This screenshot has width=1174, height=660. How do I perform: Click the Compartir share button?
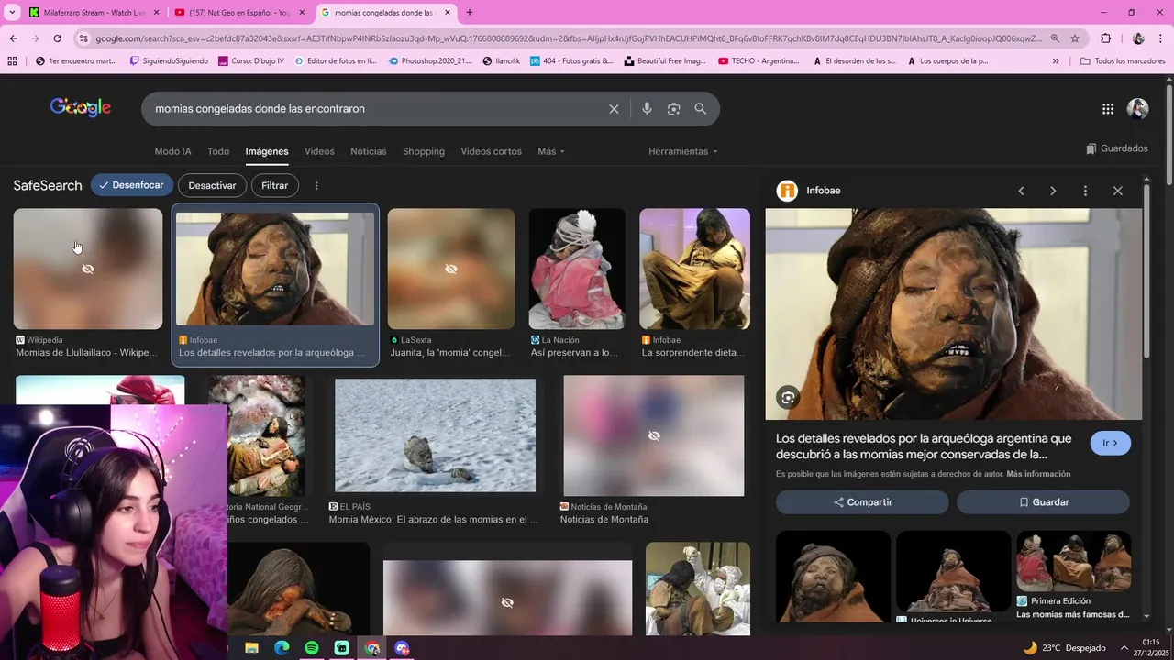(862, 502)
